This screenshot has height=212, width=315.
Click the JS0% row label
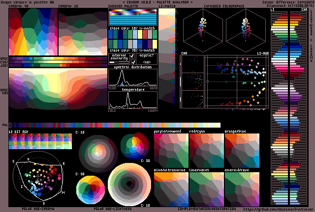[x=4, y=65]
